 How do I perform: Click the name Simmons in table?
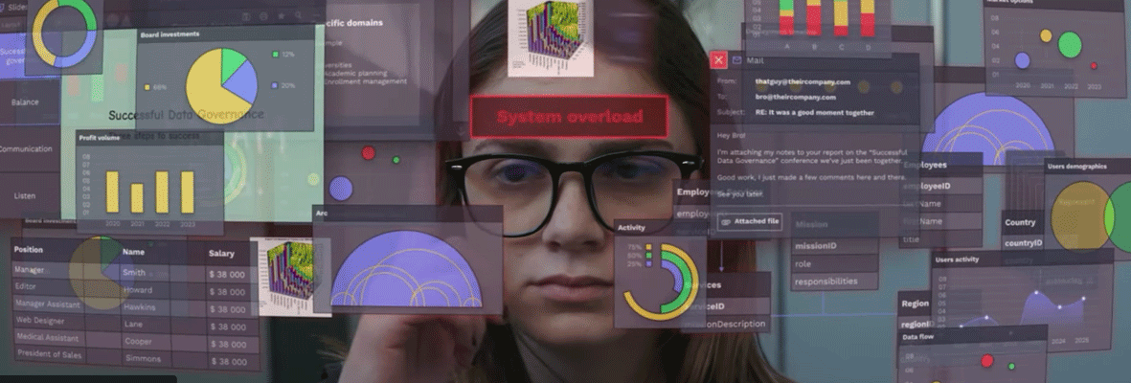coord(141,358)
